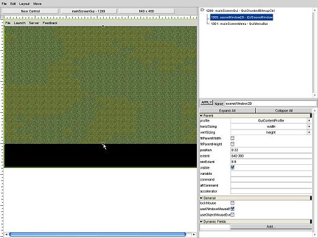Select the 1300 sceneWindow2D tree row
The height and width of the screenshot is (238, 318).
tap(242, 17)
